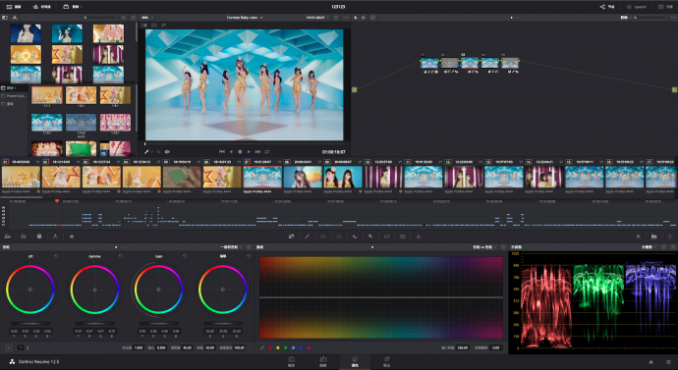Open the Motion Effects palette
The height and width of the screenshot is (370, 678).
72,237
